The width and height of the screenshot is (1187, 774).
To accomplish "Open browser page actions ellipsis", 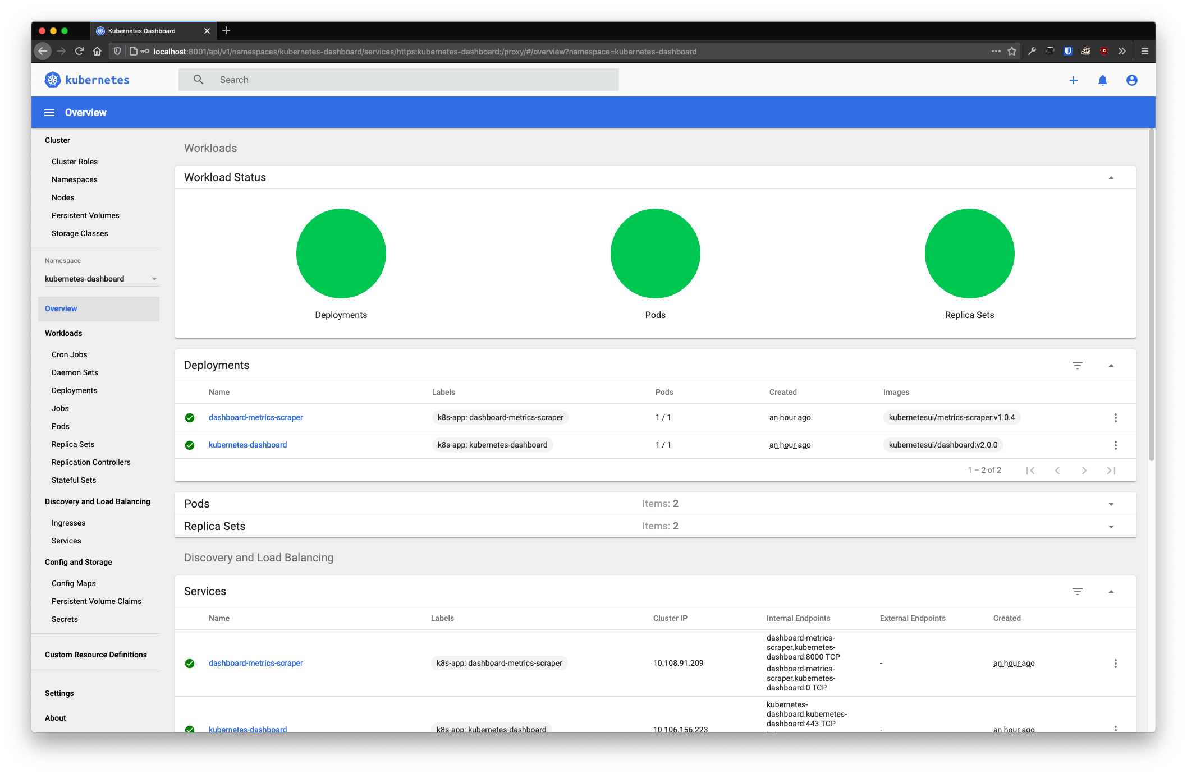I will pos(996,51).
